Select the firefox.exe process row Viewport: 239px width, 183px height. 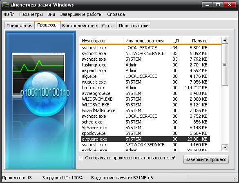pyautogui.click(x=145, y=88)
